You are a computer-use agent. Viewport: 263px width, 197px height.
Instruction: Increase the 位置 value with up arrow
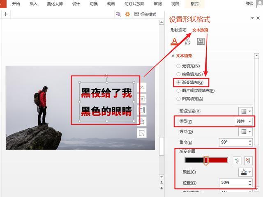coord(250,181)
